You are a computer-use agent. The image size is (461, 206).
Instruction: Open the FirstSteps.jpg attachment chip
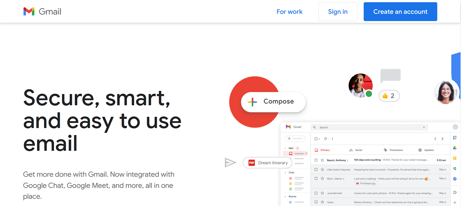pyautogui.click(x=366, y=184)
